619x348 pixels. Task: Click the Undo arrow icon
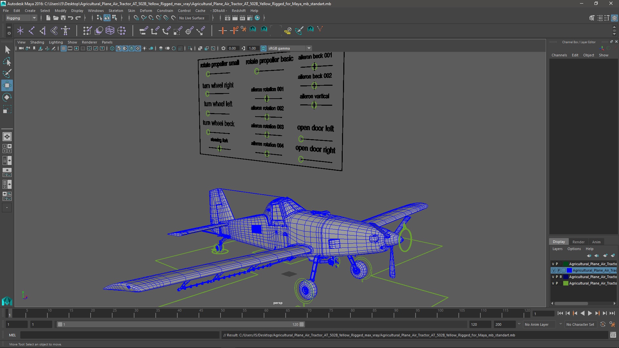point(71,18)
